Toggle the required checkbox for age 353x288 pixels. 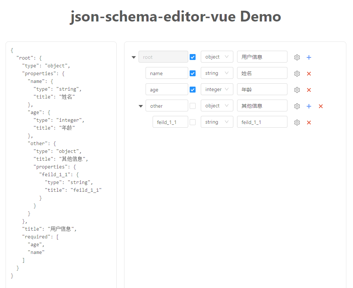click(x=193, y=90)
